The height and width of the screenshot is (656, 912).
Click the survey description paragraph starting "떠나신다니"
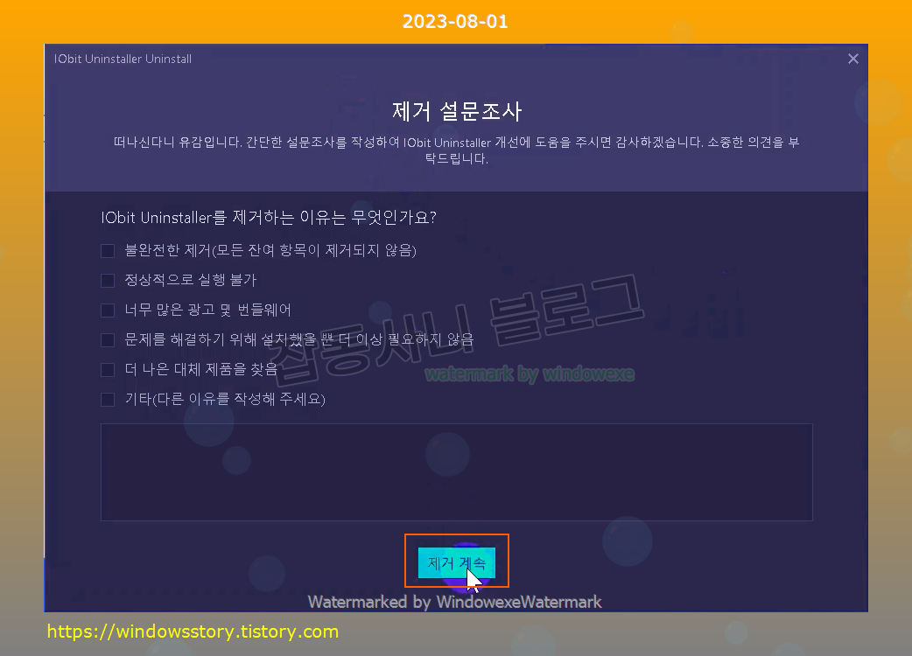457,150
